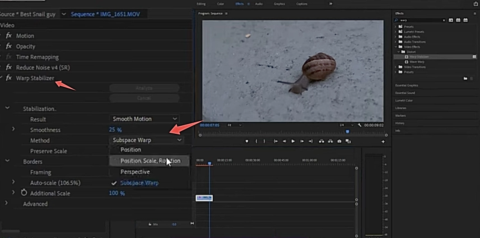This screenshot has height=238, width=480.
Task: Create New Custom Bin folder icon
Action: 465,79
